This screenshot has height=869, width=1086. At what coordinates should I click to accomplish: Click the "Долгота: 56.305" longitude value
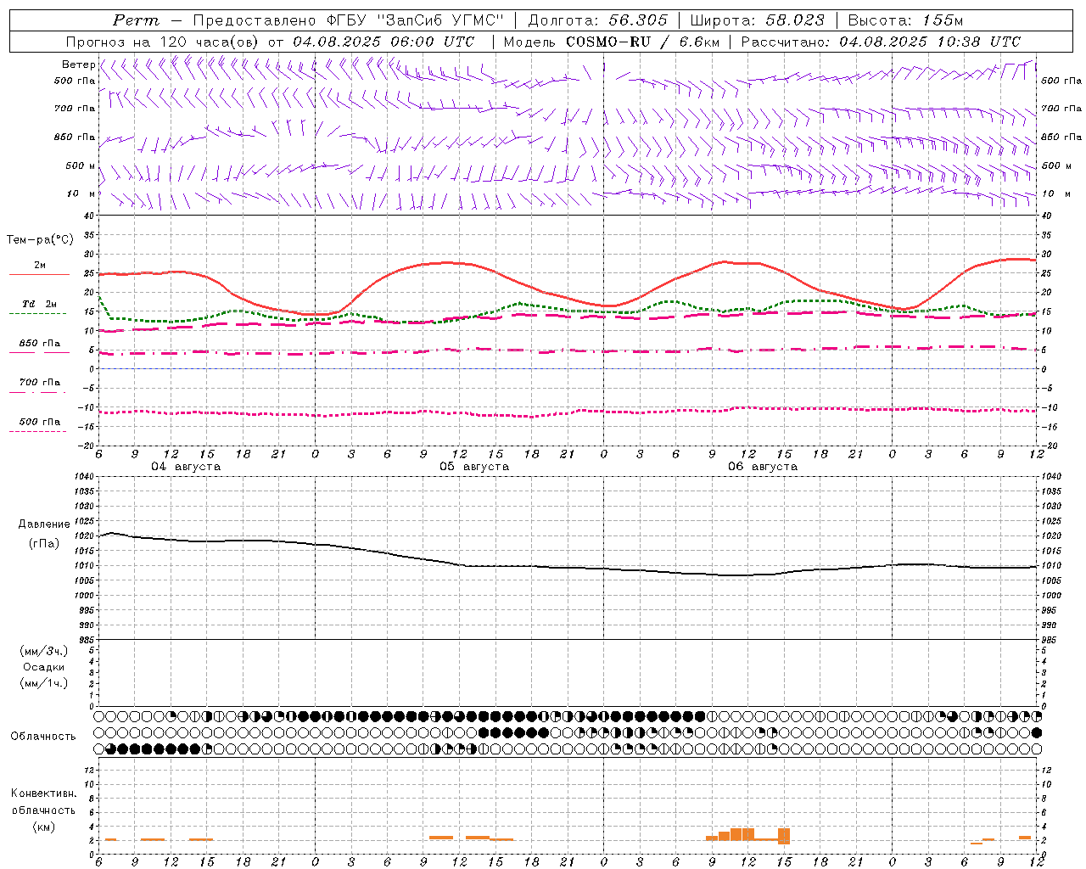click(x=597, y=20)
